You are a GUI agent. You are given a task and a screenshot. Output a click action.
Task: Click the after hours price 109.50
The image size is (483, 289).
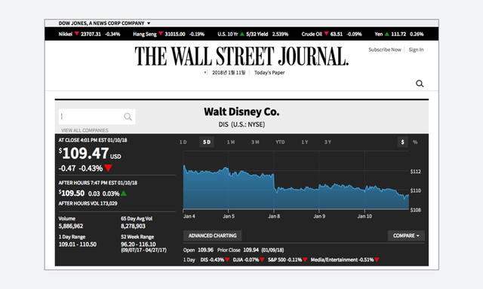coord(72,193)
